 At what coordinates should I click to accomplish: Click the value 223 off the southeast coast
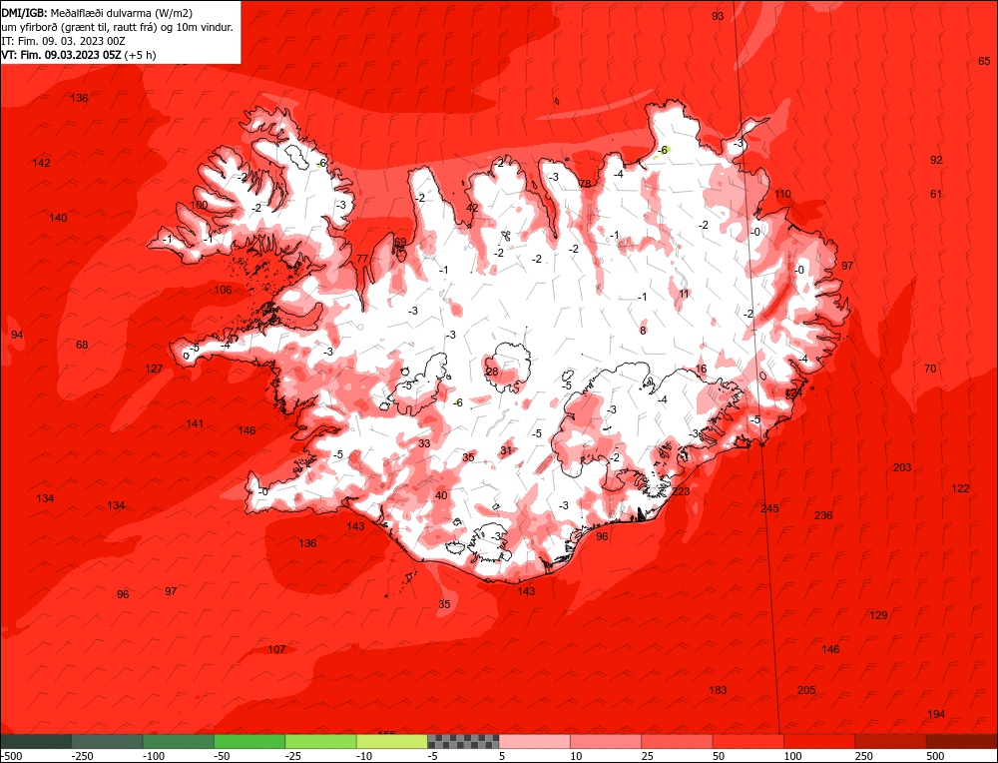pos(681,491)
